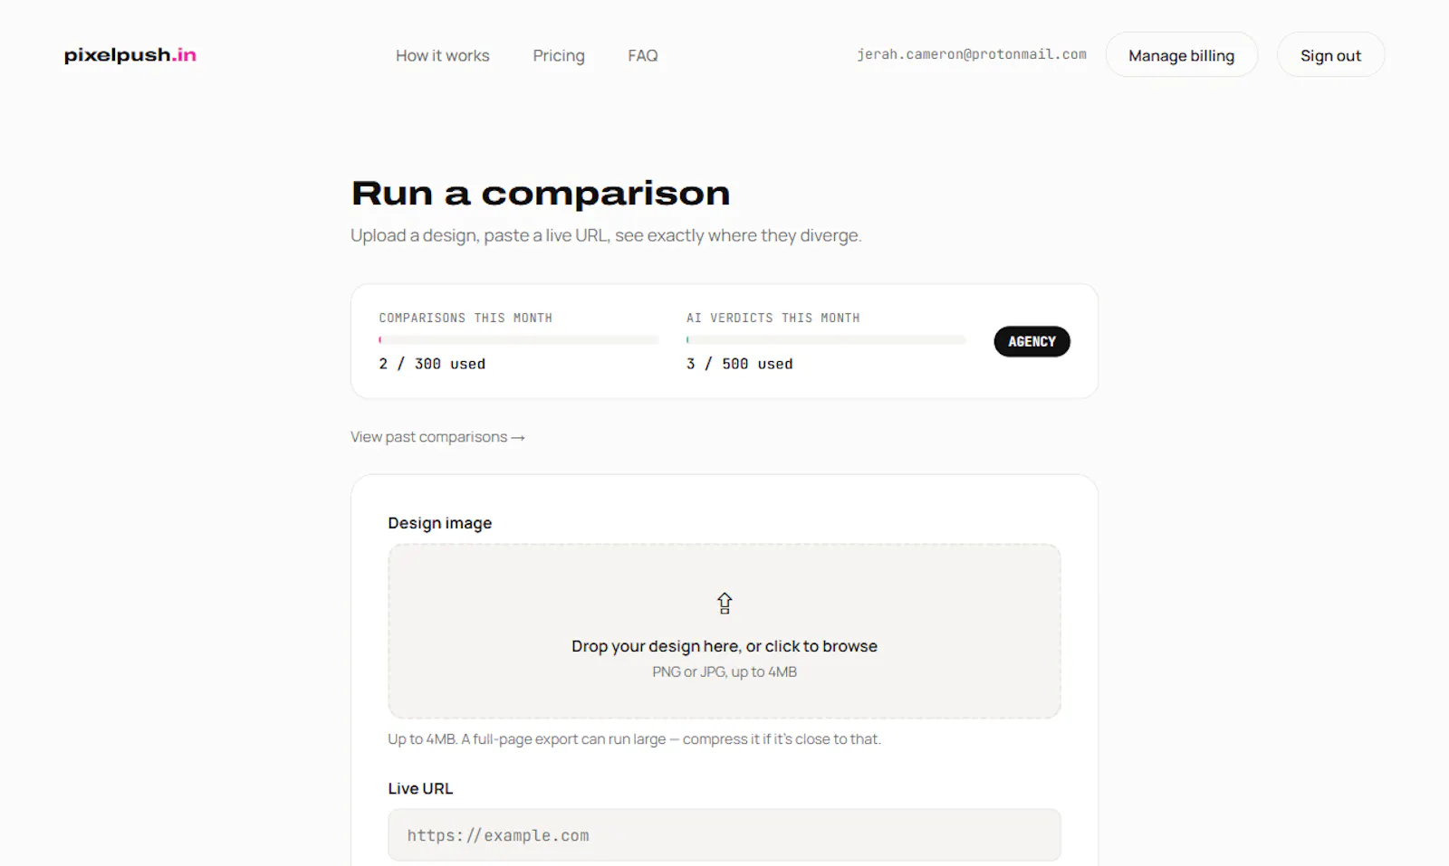View past comparisons link
Image resolution: width=1449 pixels, height=866 pixels.
coord(437,437)
